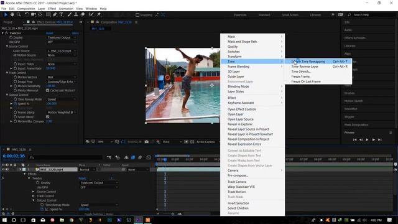398x224 pixels.
Task: Select the Eraser tool
Action: [x=83, y=15]
